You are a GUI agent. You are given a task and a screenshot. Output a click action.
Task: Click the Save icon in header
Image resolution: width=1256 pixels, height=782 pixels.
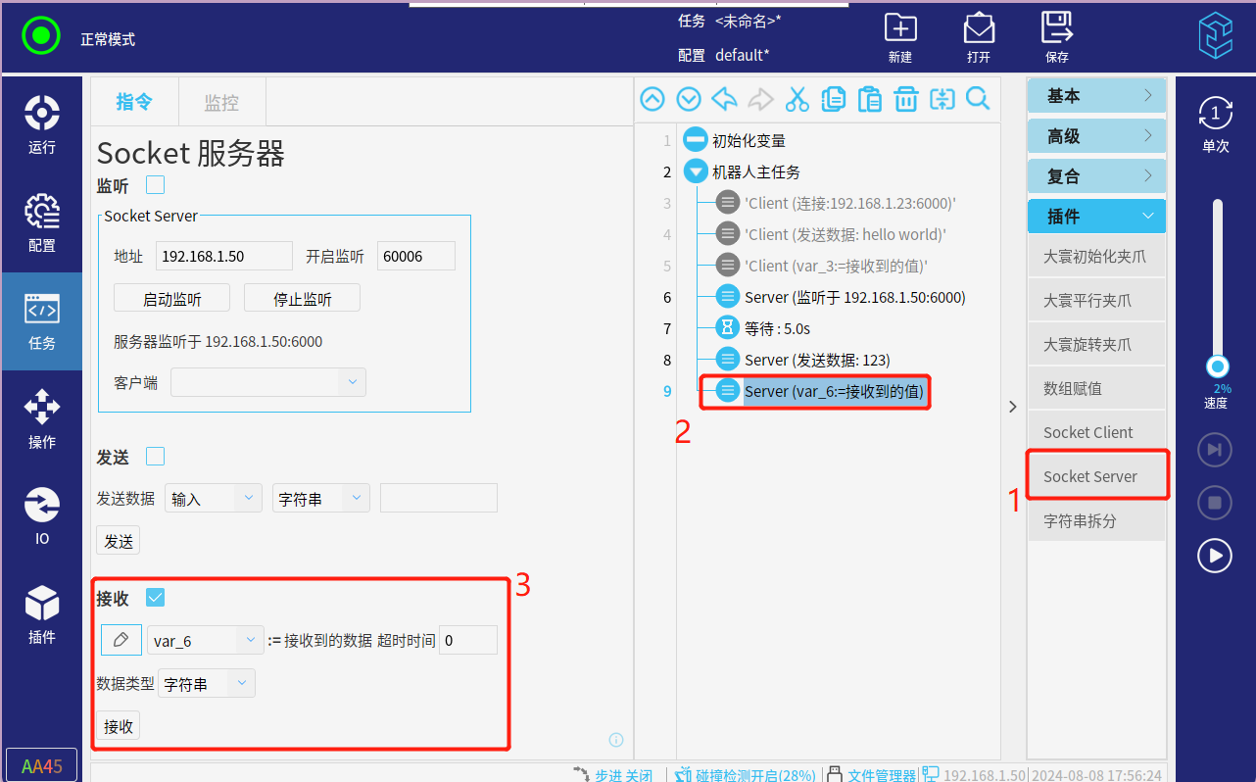pyautogui.click(x=1056, y=38)
